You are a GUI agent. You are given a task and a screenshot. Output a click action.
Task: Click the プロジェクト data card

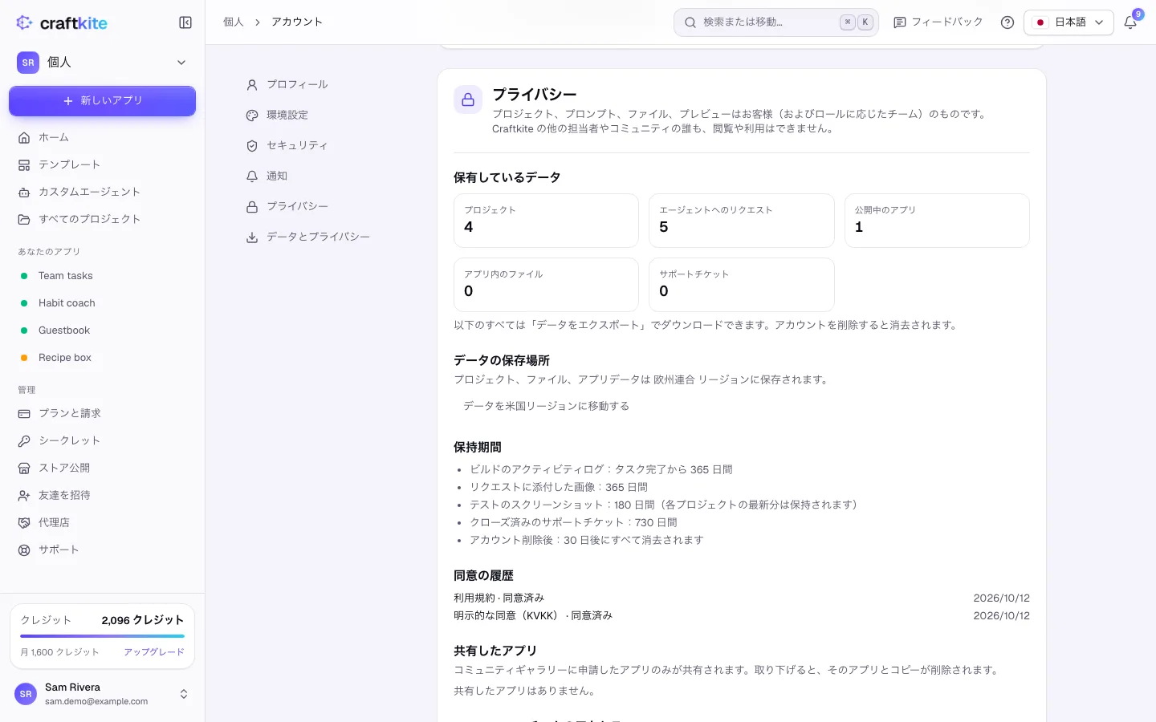click(x=546, y=221)
